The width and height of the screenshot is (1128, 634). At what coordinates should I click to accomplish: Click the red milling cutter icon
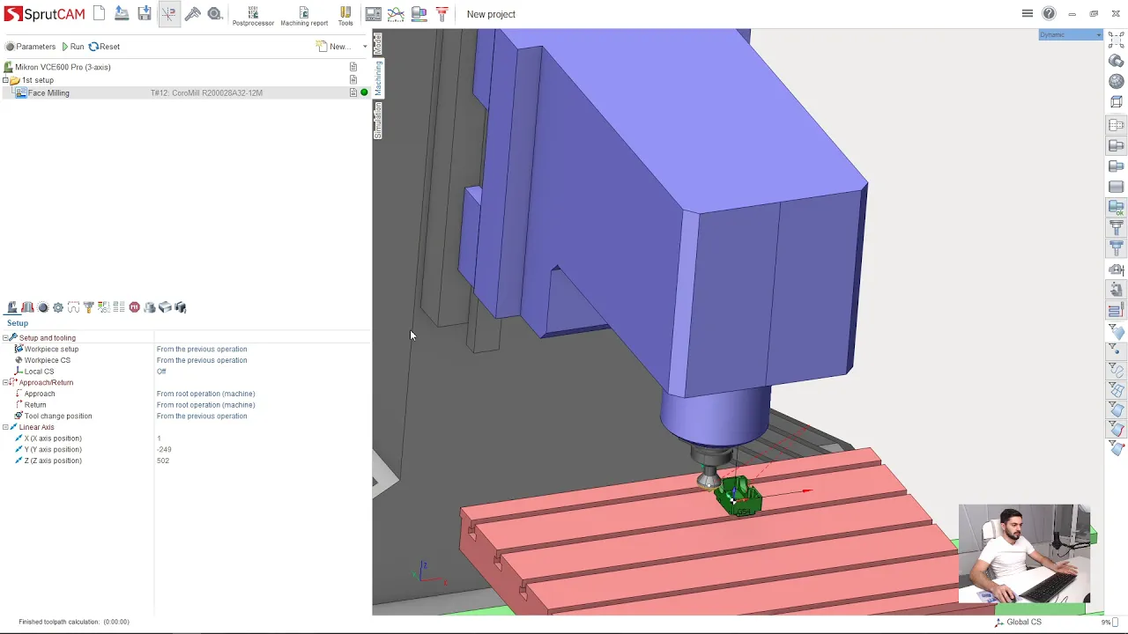pyautogui.click(x=442, y=13)
